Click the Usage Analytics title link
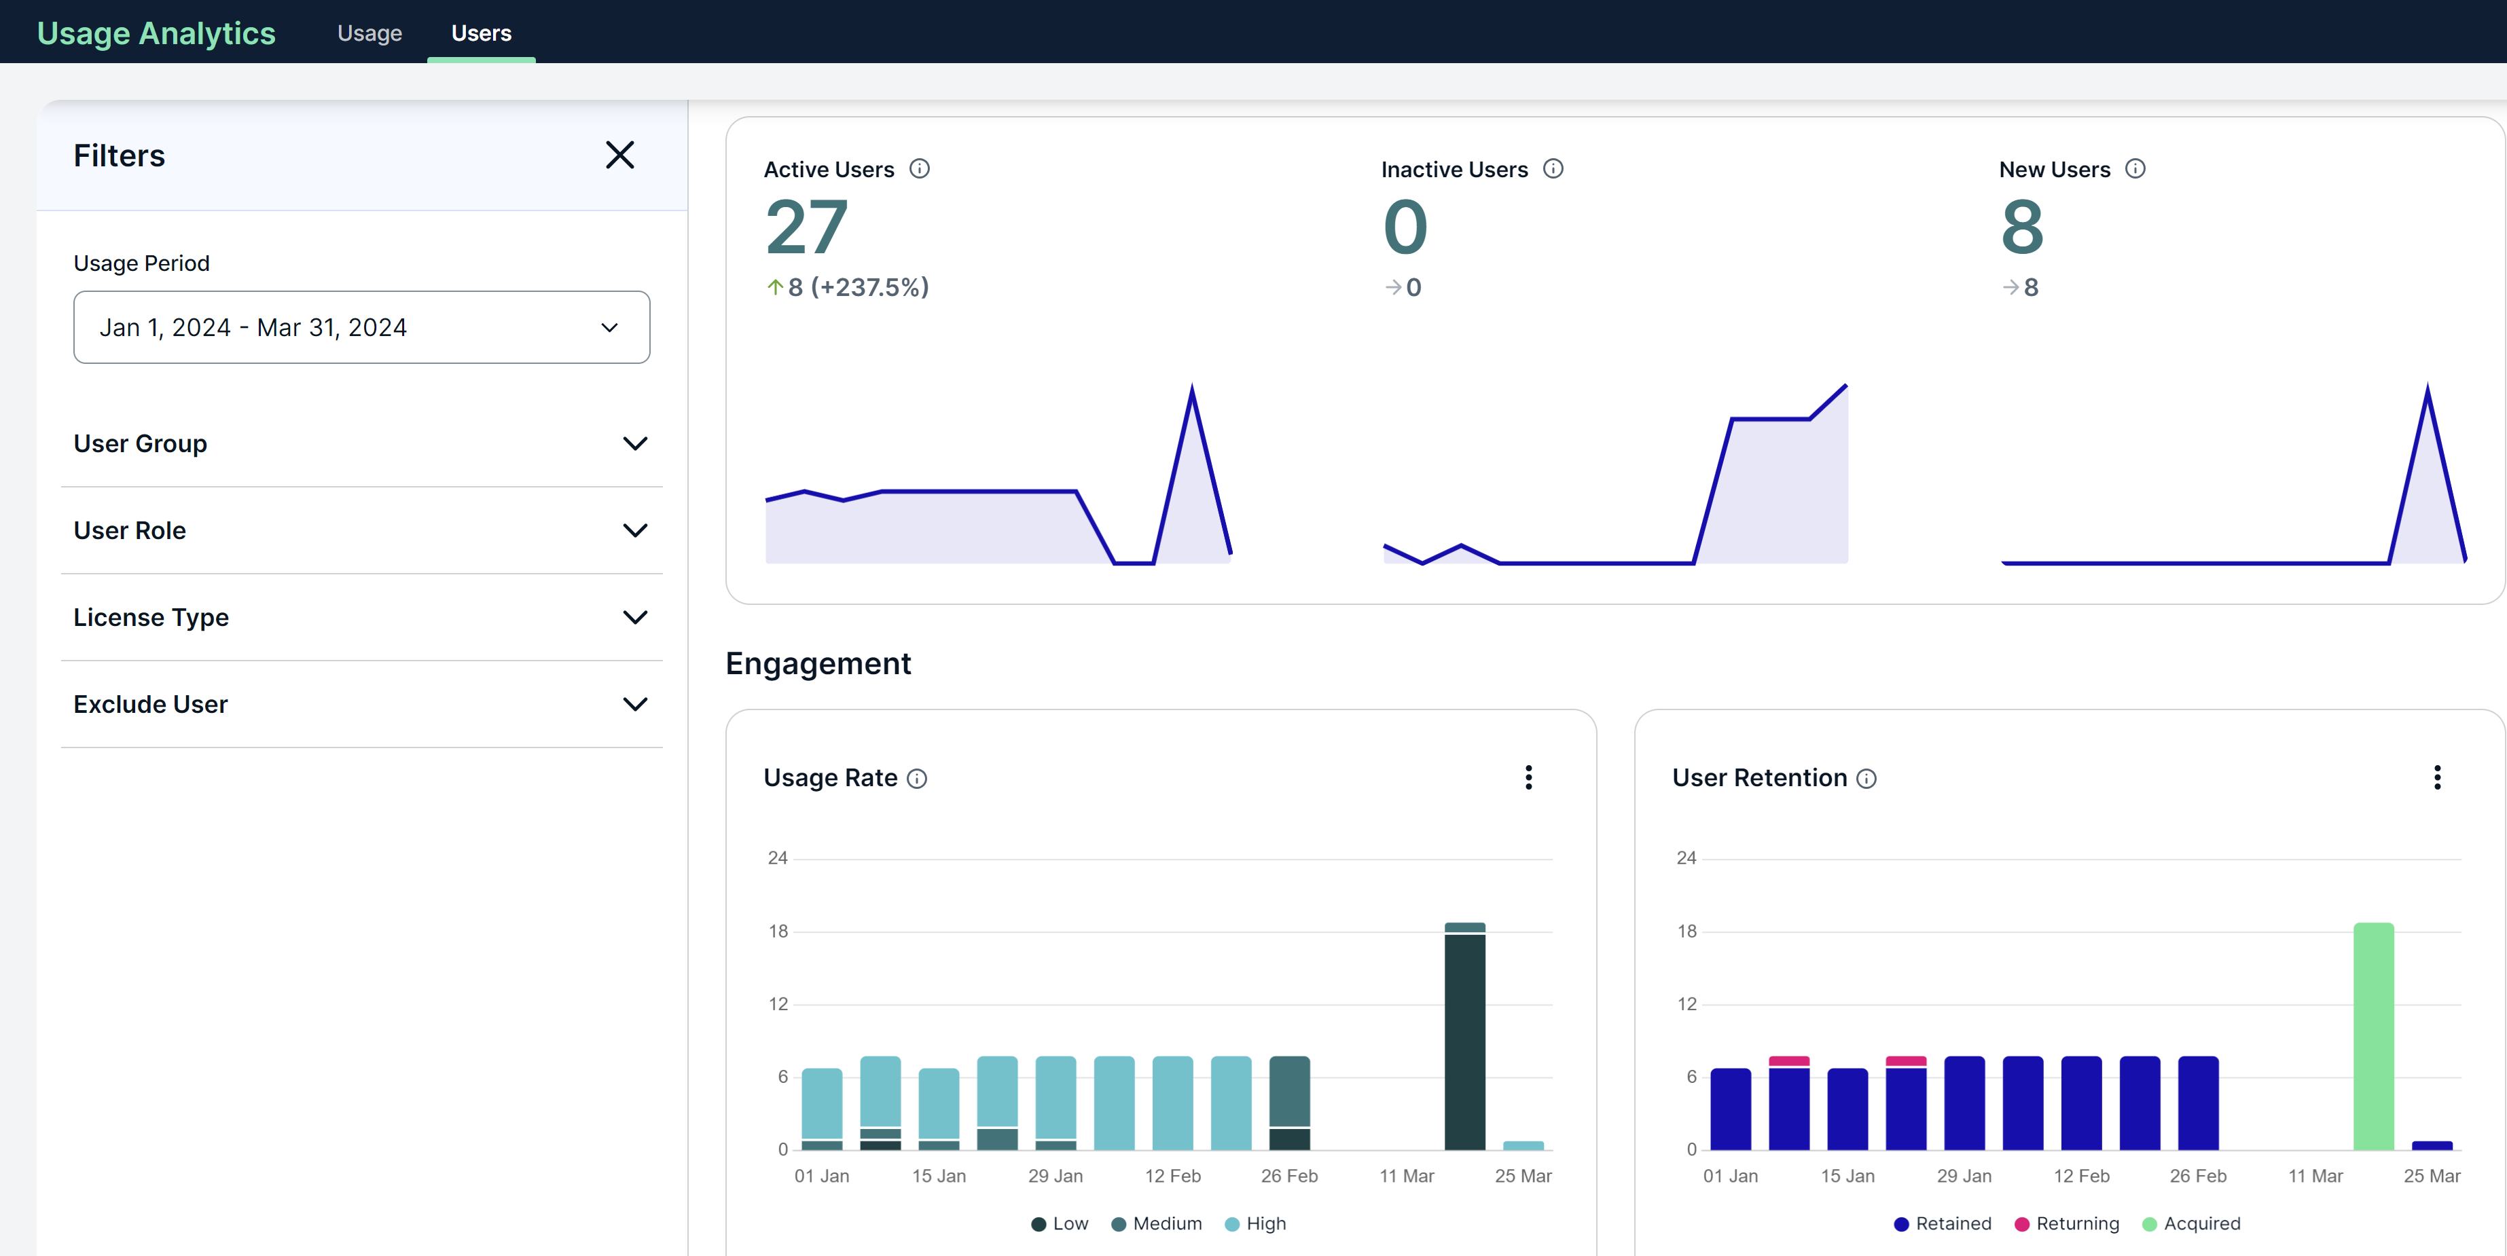Screen dimensions: 2507x1256 click(x=156, y=33)
